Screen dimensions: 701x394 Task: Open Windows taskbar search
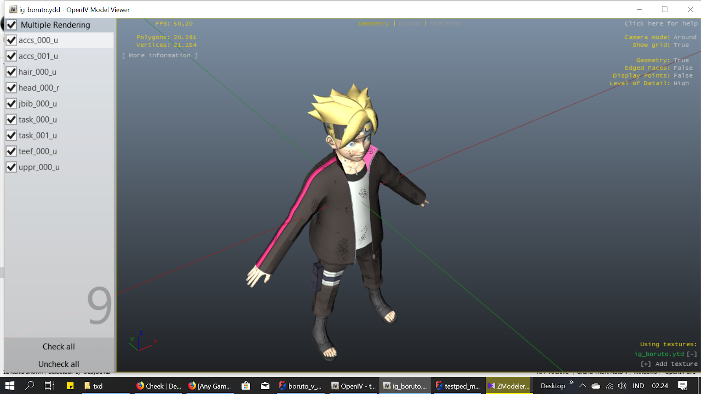pyautogui.click(x=30, y=386)
